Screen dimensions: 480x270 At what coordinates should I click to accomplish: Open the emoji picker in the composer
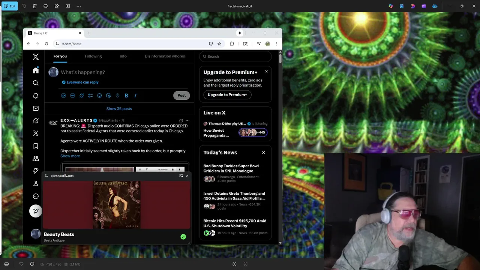99,96
